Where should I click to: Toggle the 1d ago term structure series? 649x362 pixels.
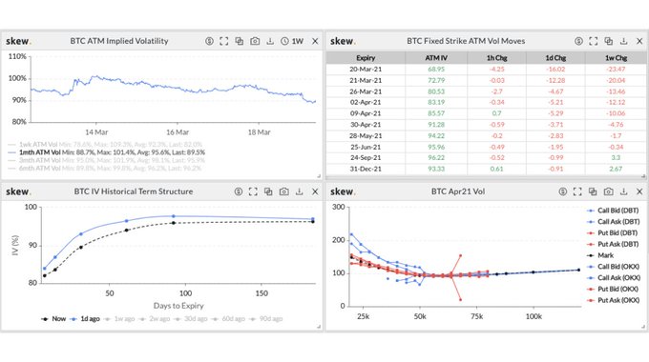pos(85,318)
